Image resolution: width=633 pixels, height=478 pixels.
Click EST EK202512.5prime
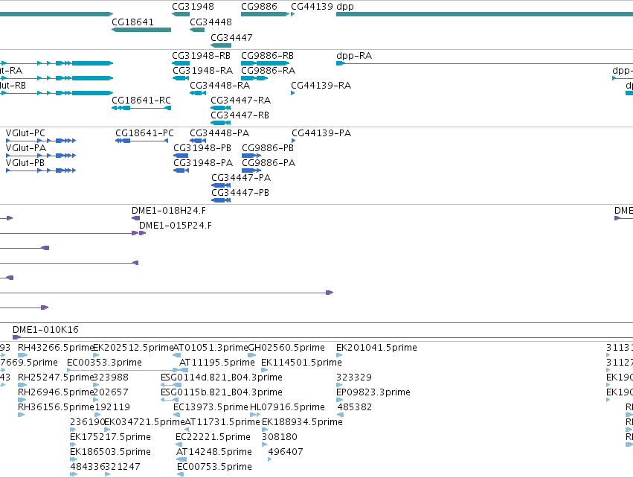[133, 348]
